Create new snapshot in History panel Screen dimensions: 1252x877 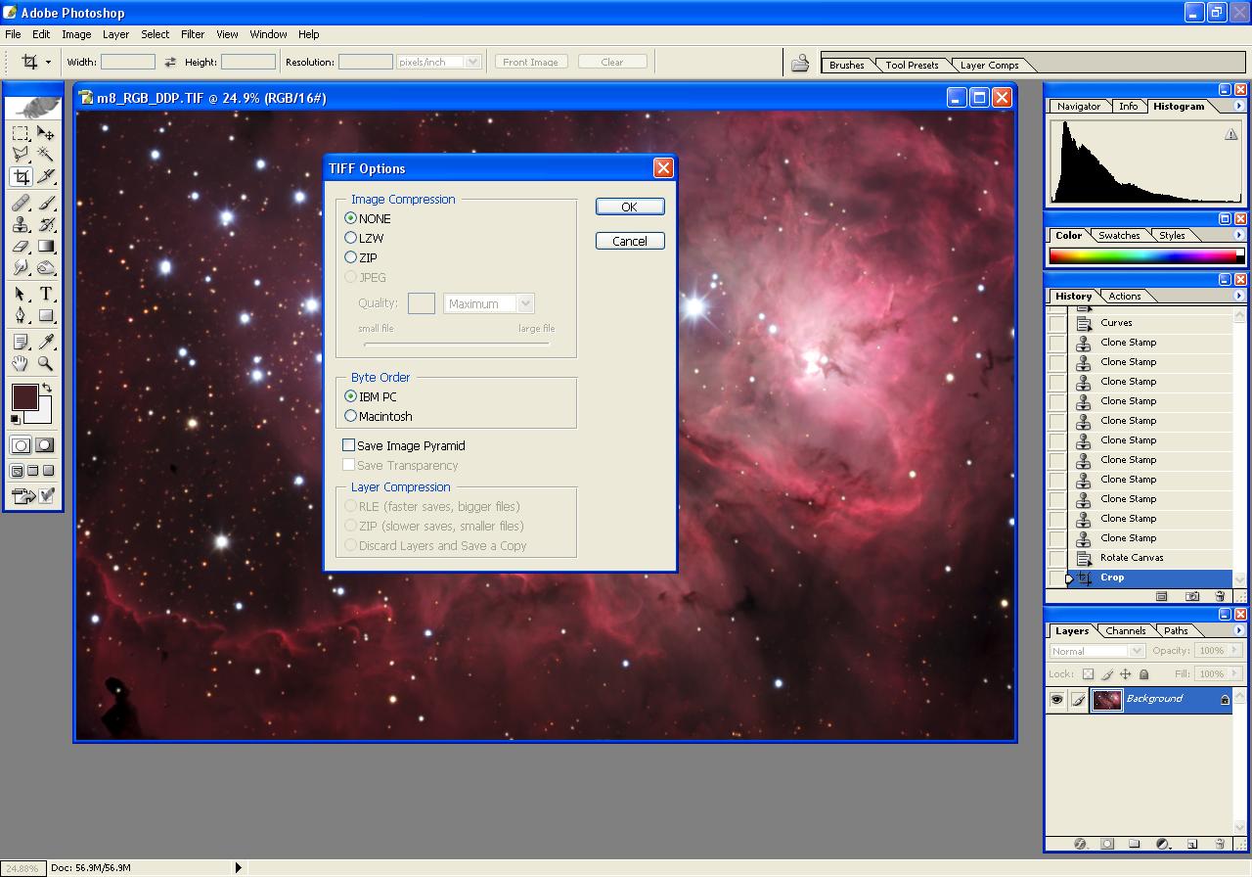pyautogui.click(x=1192, y=596)
